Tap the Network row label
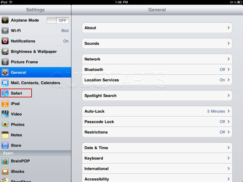 (x=92, y=59)
